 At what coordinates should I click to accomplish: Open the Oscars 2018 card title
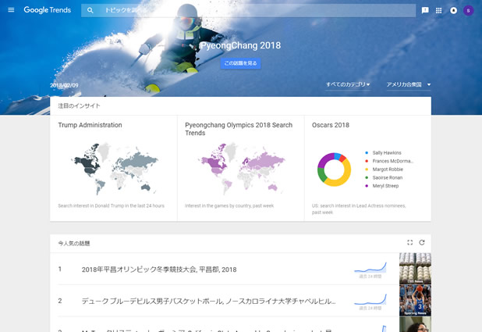pos(331,125)
